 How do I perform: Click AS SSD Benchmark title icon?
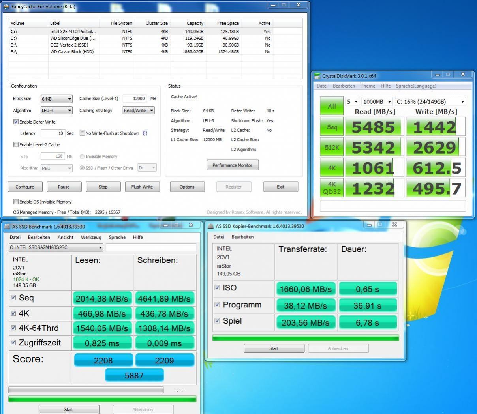pos(8,227)
